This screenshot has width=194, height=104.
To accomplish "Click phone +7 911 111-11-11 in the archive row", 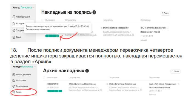I will click(156, 91).
